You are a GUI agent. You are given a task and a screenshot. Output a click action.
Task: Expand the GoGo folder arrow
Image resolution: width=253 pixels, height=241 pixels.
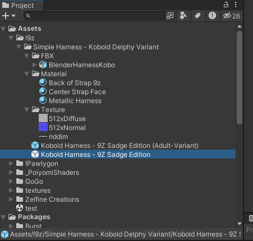[11, 182]
